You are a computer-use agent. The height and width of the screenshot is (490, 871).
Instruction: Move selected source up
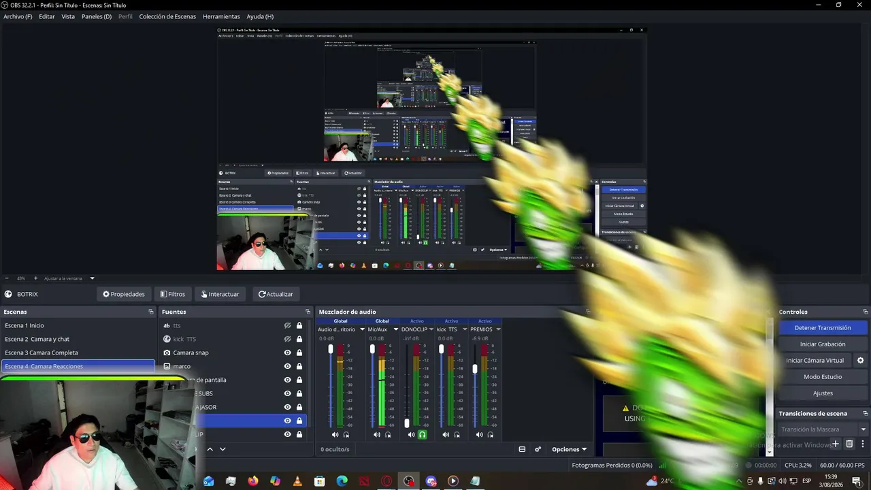[x=210, y=449]
